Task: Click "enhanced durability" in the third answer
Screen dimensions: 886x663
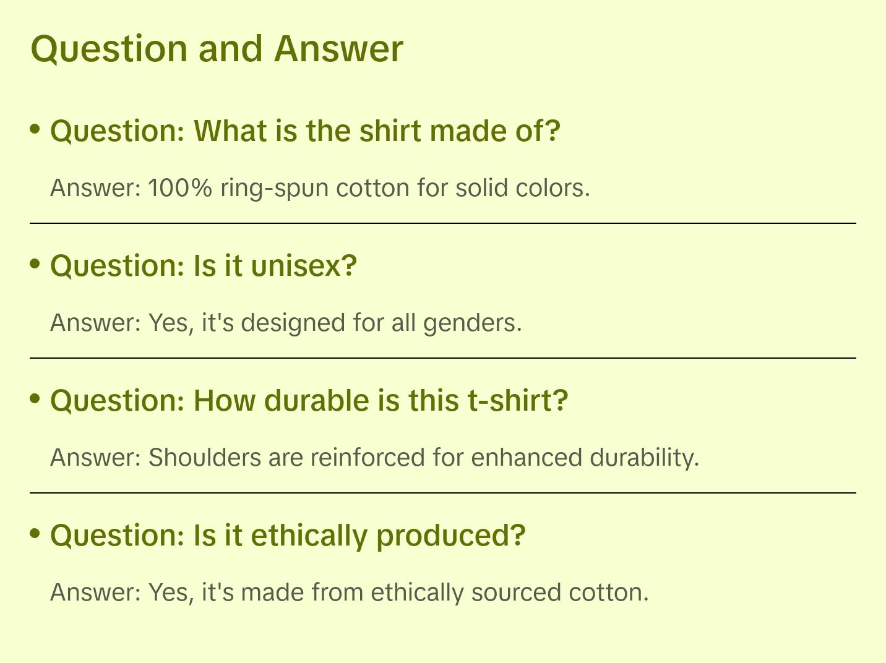Action: click(x=585, y=458)
